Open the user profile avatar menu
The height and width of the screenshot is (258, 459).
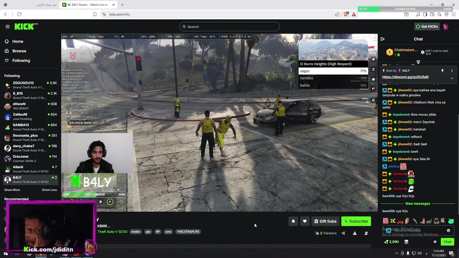(445, 27)
